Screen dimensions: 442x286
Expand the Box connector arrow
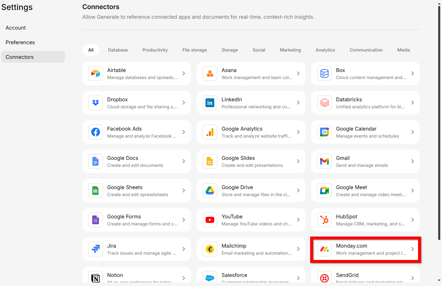pos(412,73)
